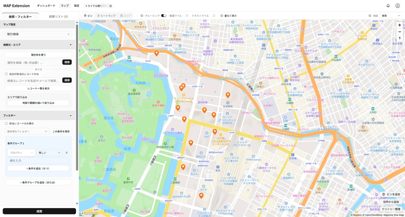Click 地図で範囲を描いて絞り込み button
The height and width of the screenshot is (217, 405).
pos(38,103)
